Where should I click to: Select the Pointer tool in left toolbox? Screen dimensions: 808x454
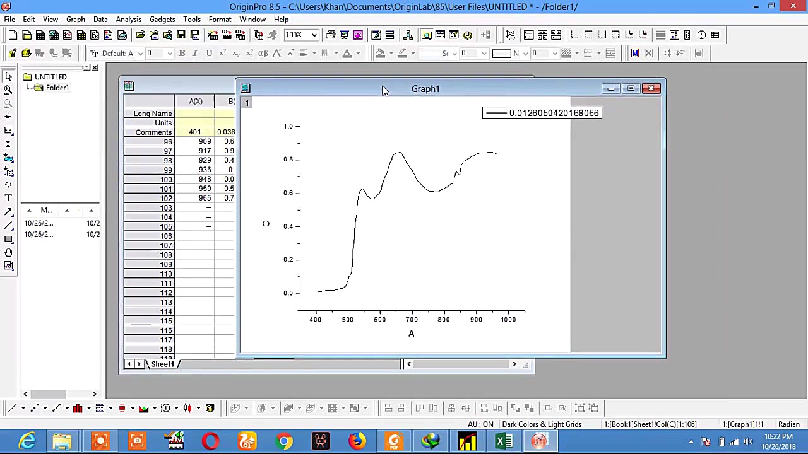[8, 76]
